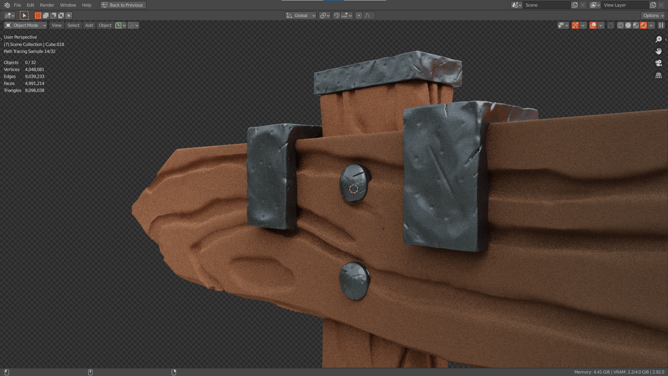Image resolution: width=668 pixels, height=376 pixels.
Task: Click the middle mouse icon in status bar
Action: pos(90,372)
